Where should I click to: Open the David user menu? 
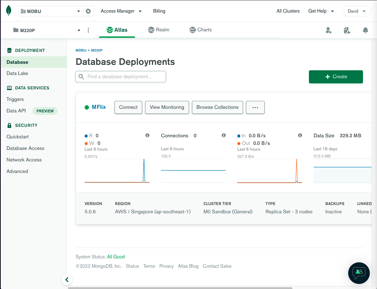(x=356, y=11)
